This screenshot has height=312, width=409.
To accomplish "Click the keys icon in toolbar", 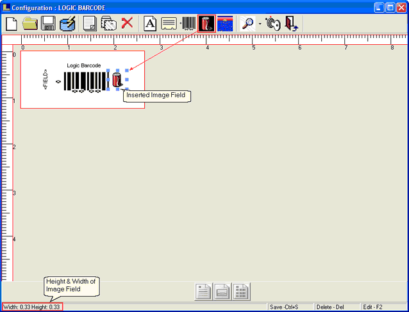I will (273, 24).
